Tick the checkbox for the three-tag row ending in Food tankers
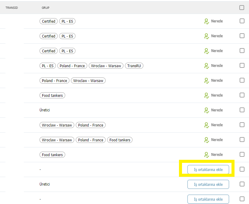The image size is (249, 204). pyautogui.click(x=242, y=139)
